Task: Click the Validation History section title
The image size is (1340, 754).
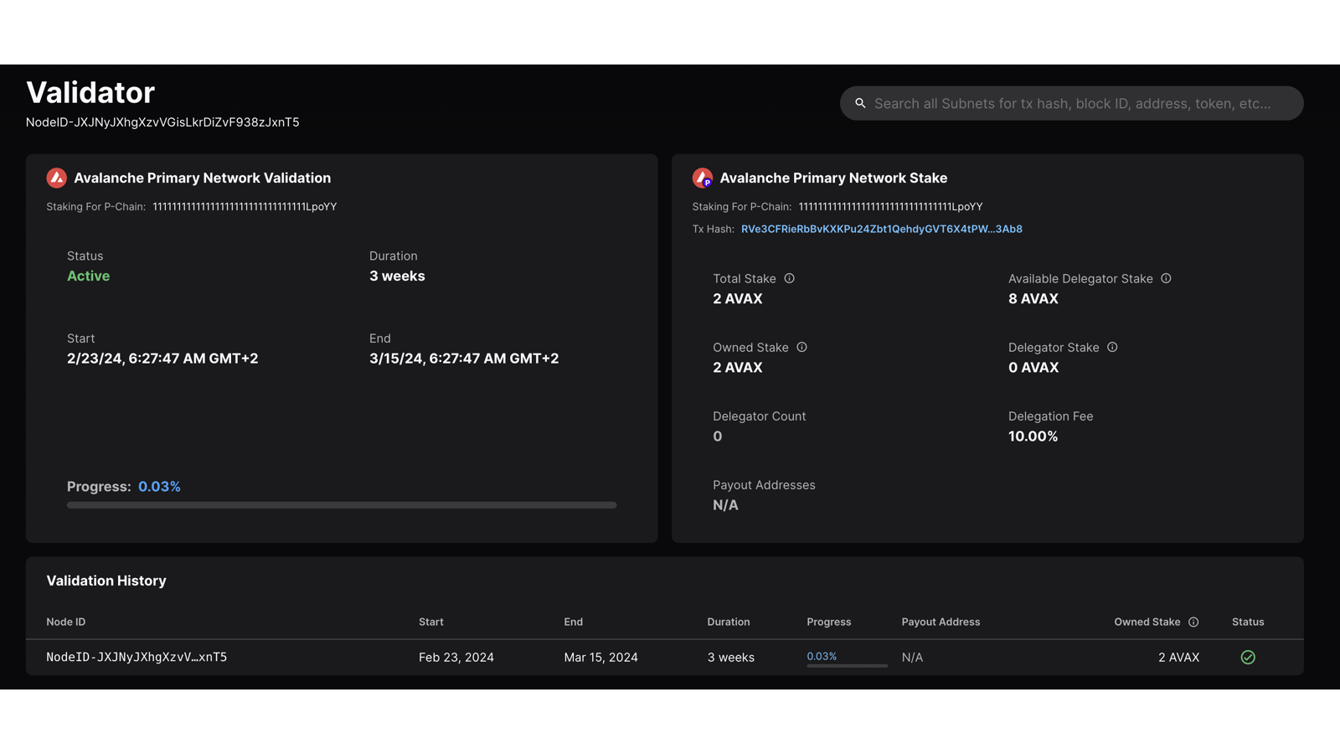Action: pyautogui.click(x=106, y=581)
